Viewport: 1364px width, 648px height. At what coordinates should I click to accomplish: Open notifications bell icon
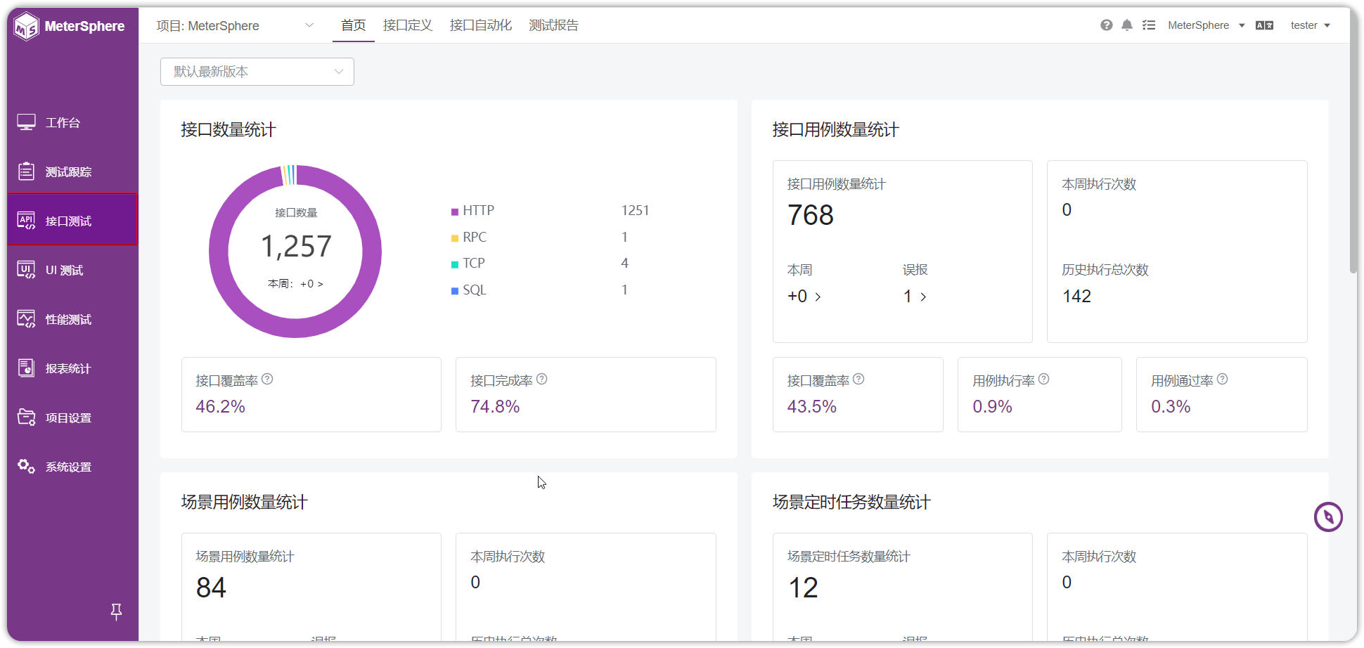point(1127,25)
